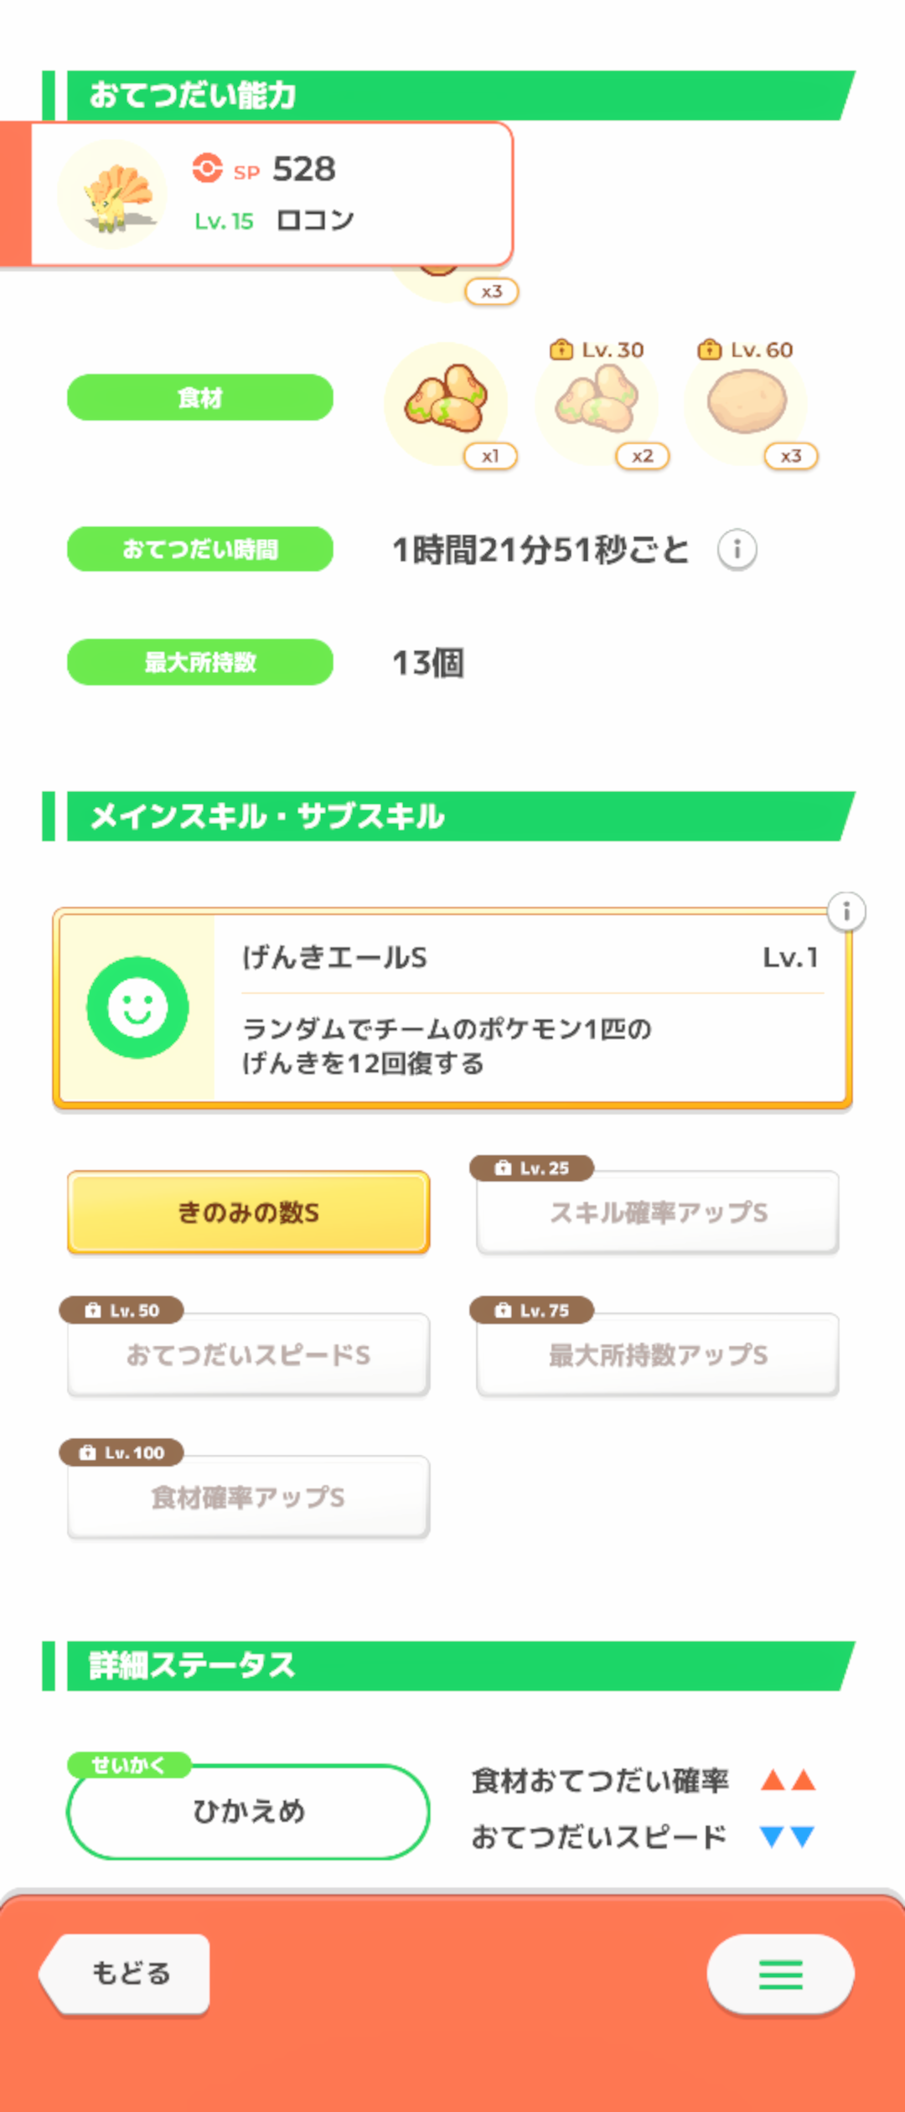Tap the おてつだい時間 green label

[200, 549]
